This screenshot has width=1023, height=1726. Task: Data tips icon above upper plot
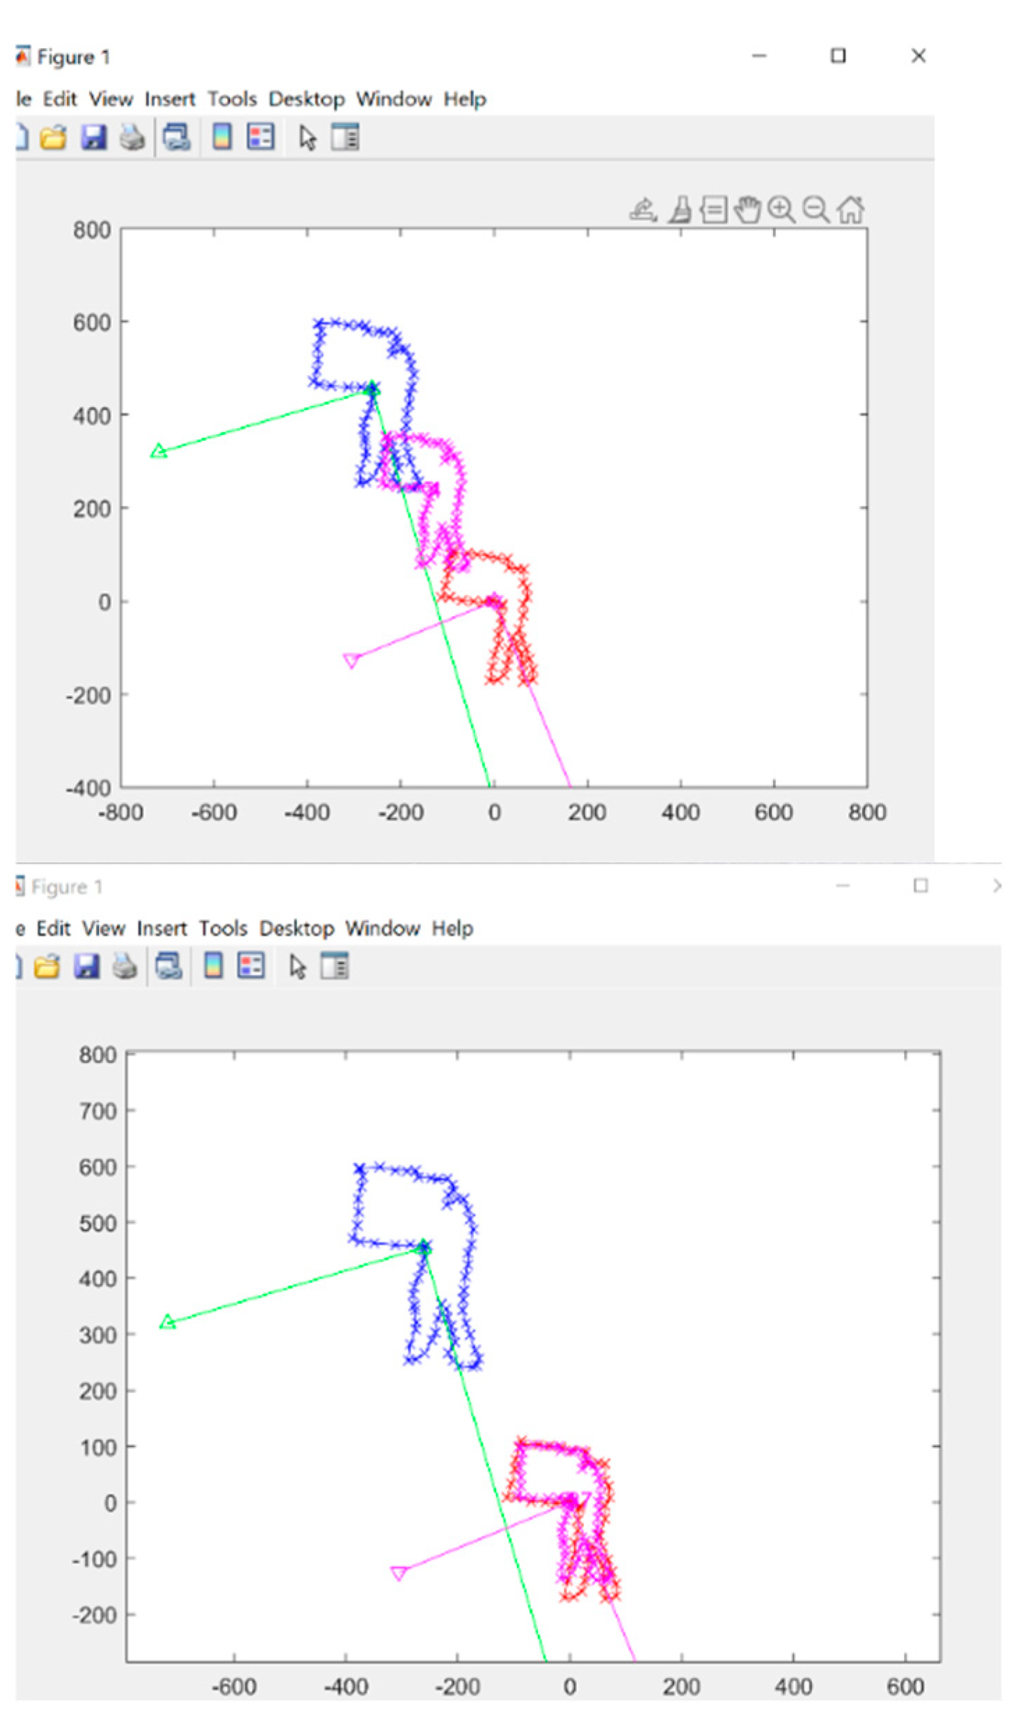point(714,209)
